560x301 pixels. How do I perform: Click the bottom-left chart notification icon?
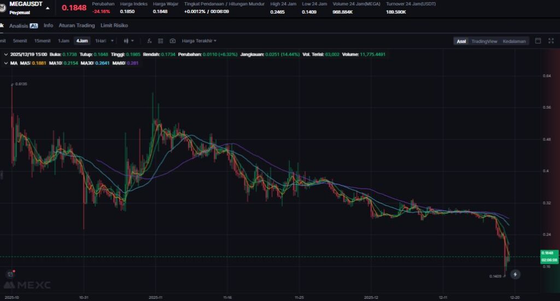point(10,274)
